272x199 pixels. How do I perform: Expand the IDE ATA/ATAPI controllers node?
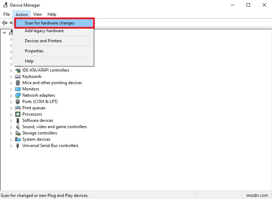pyautogui.click(x=11, y=71)
